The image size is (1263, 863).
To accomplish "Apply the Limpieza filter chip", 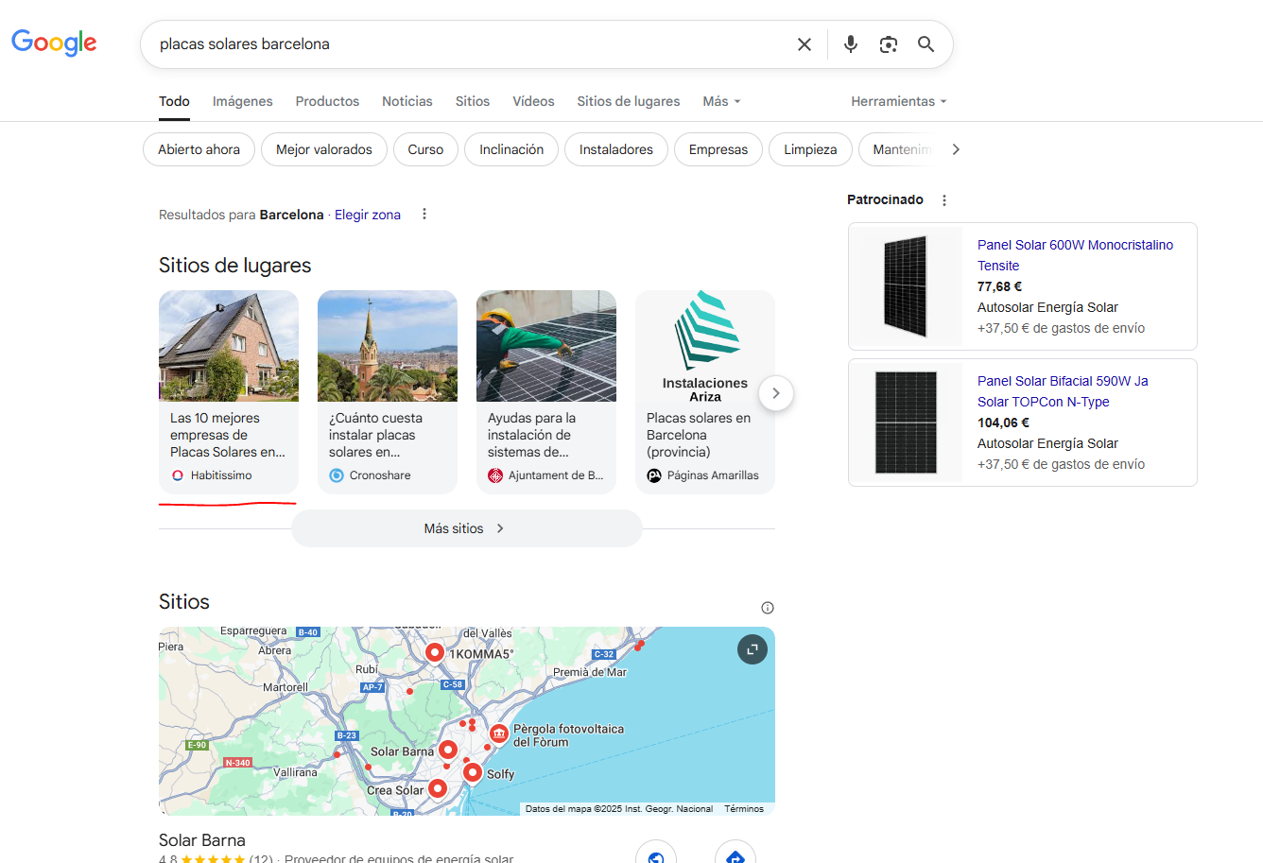I will click(810, 149).
